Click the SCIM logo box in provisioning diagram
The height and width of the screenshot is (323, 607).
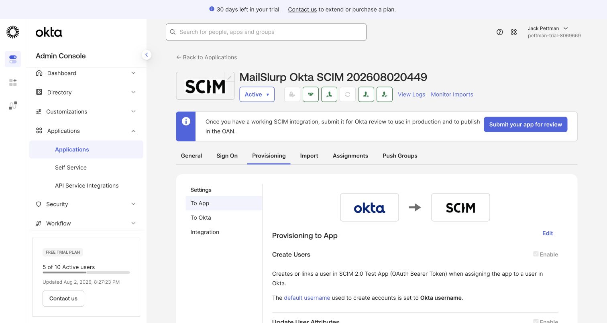pos(460,208)
